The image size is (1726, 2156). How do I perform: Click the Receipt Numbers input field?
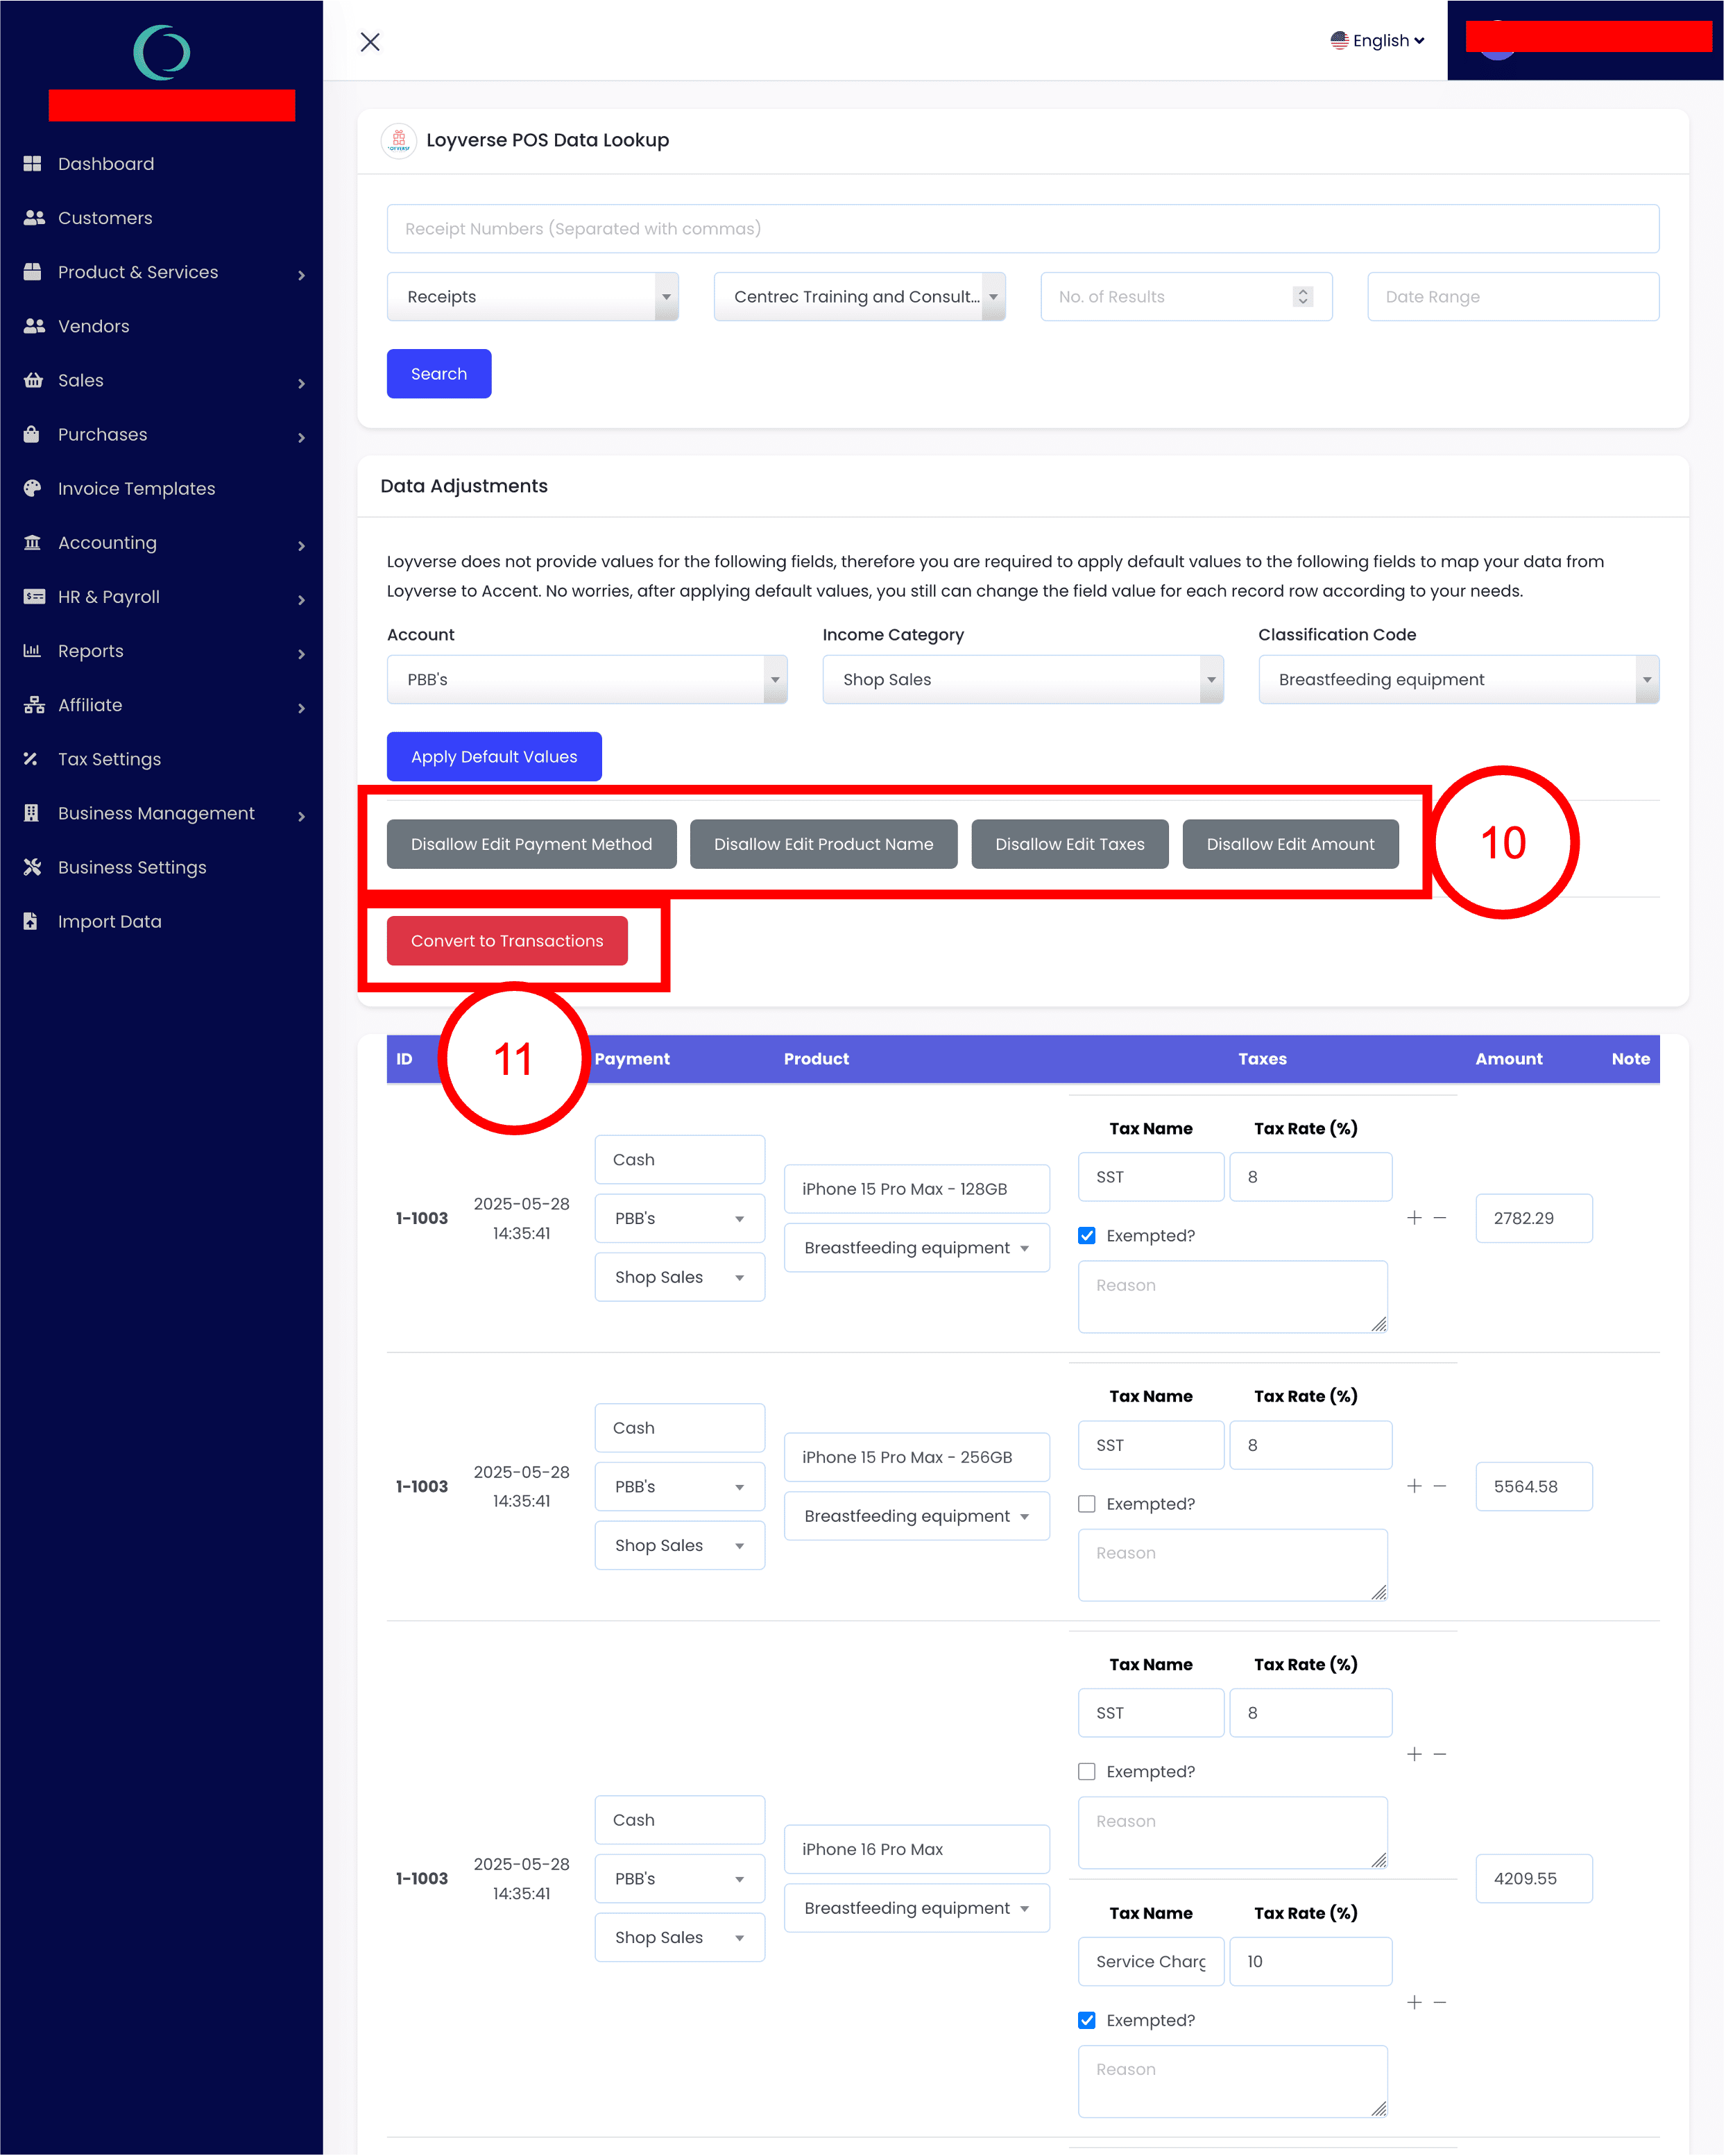(1022, 229)
